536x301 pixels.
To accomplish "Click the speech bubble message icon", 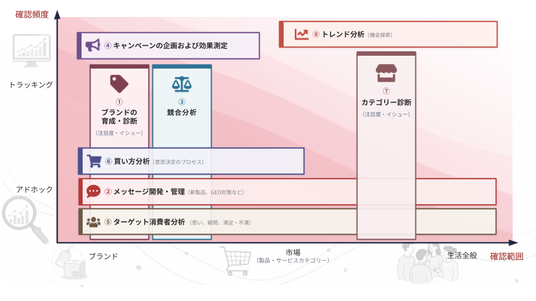I will (93, 191).
